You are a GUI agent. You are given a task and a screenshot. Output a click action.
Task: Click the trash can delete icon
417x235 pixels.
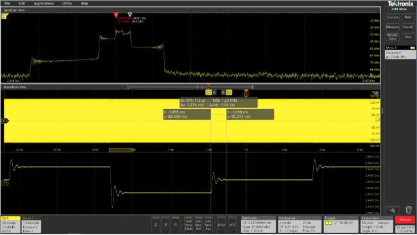click(409, 210)
